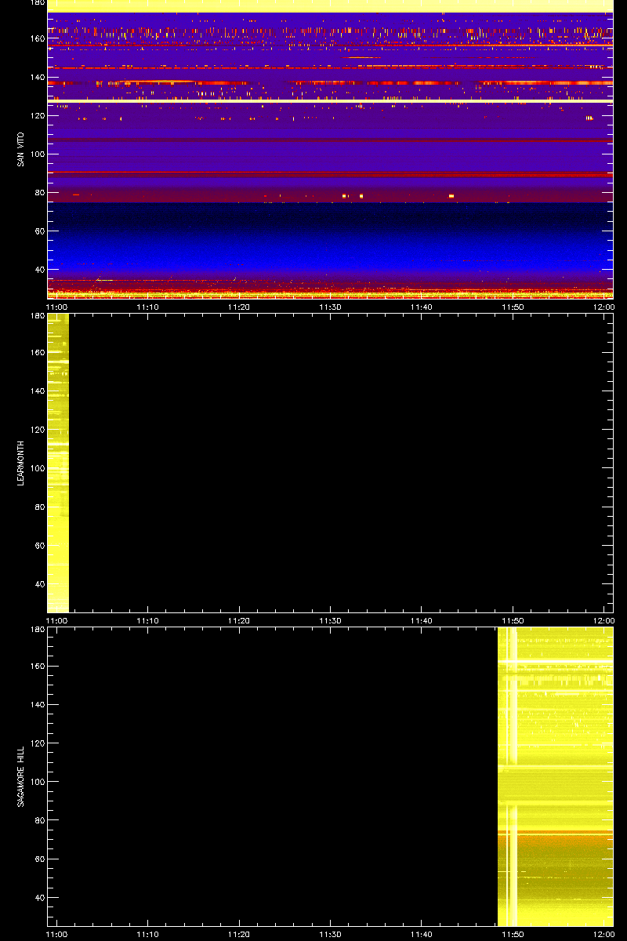This screenshot has height=941, width=627.
Task: Click the 160 frequency label on San Vito axis
Action: [x=38, y=38]
